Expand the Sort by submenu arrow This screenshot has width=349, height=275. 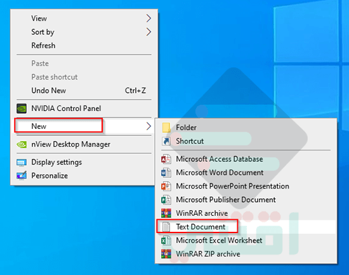[148, 32]
